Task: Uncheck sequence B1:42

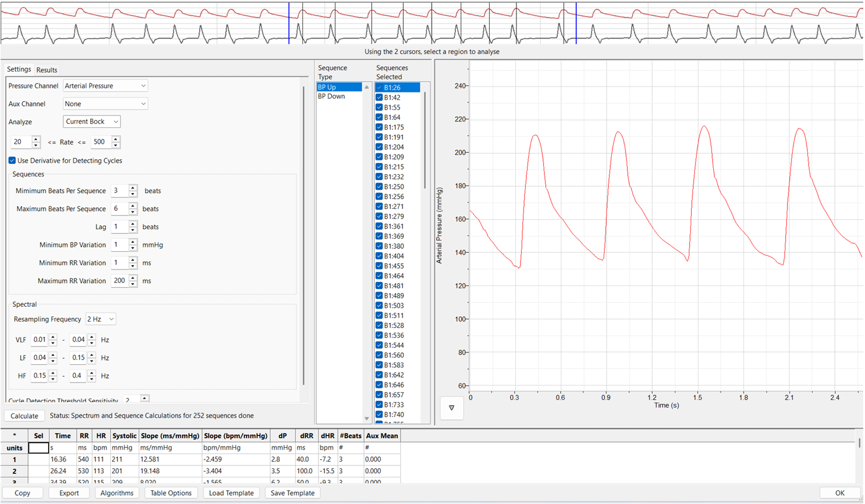Action: [x=379, y=98]
